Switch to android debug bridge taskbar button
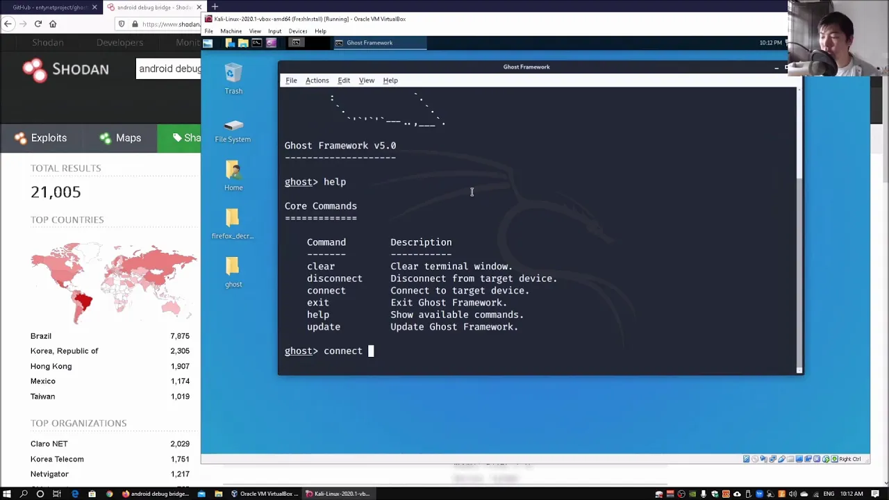Viewport: 889px width, 500px height. pos(156,494)
